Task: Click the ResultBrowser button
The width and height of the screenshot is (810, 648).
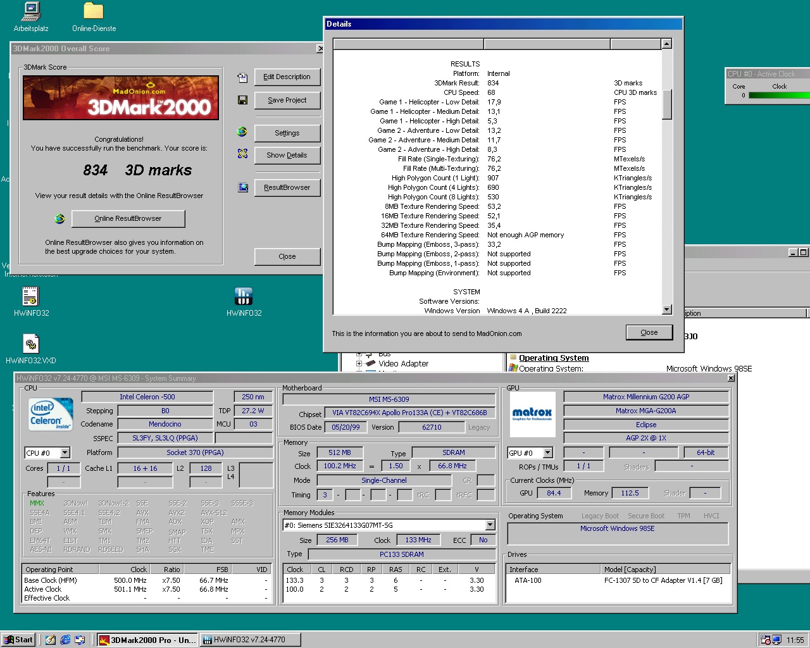Action: tap(287, 187)
